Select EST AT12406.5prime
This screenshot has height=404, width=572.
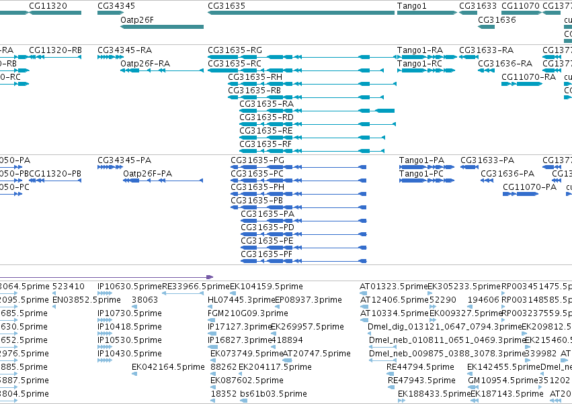(364, 307)
